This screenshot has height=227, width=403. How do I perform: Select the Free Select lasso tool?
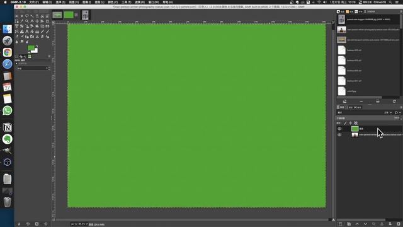pos(27,16)
